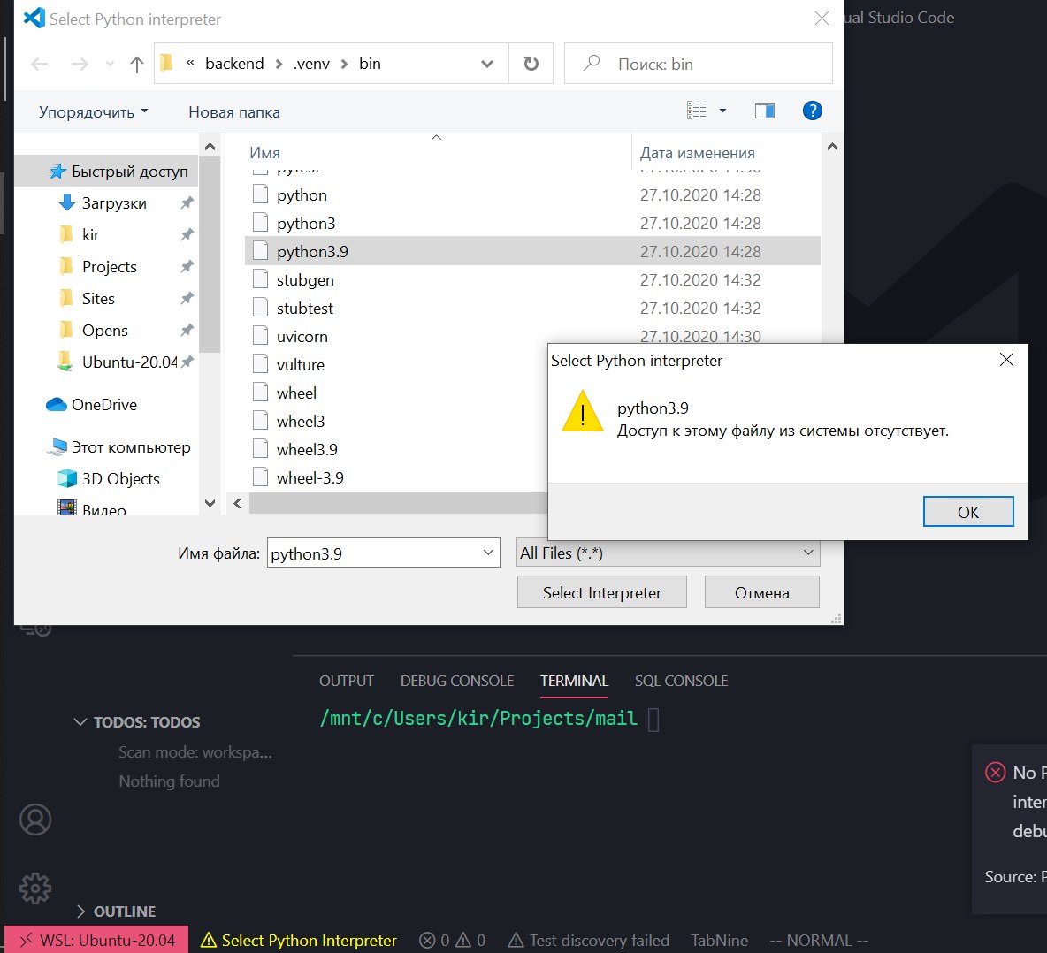Go up one folder level
The height and width of the screenshot is (953, 1047).
tap(137, 64)
